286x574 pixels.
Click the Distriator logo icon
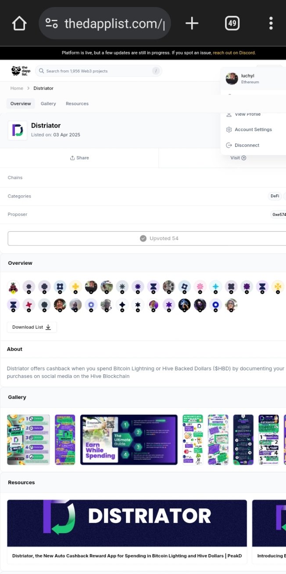coord(18,131)
